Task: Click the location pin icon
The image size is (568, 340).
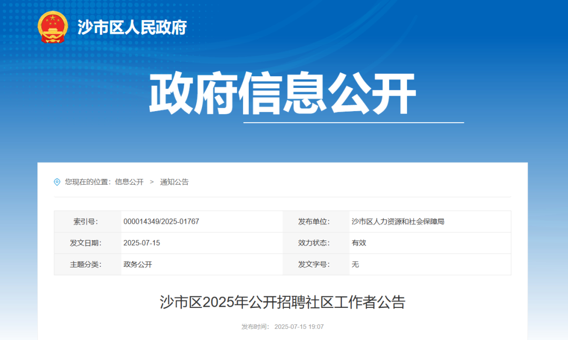Action: coord(57,182)
